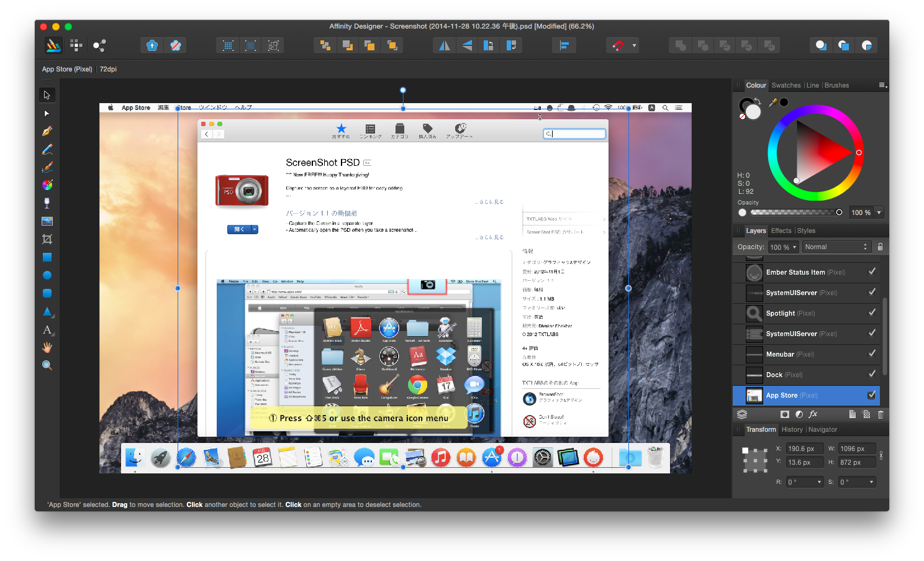Swap fill and stroke colours arrow
Screen dimensions: 924x561
click(x=757, y=102)
